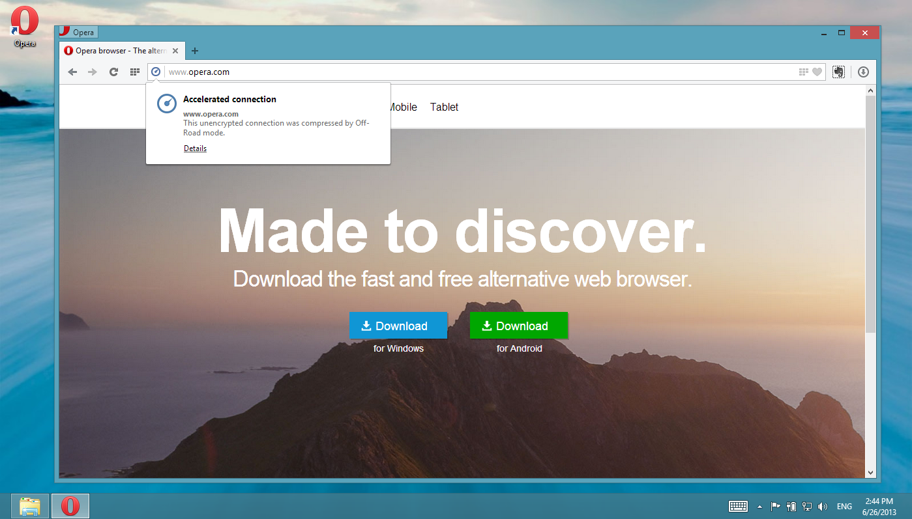The image size is (912, 519).
Task: Open Opera from the taskbar
Action: pyautogui.click(x=70, y=505)
